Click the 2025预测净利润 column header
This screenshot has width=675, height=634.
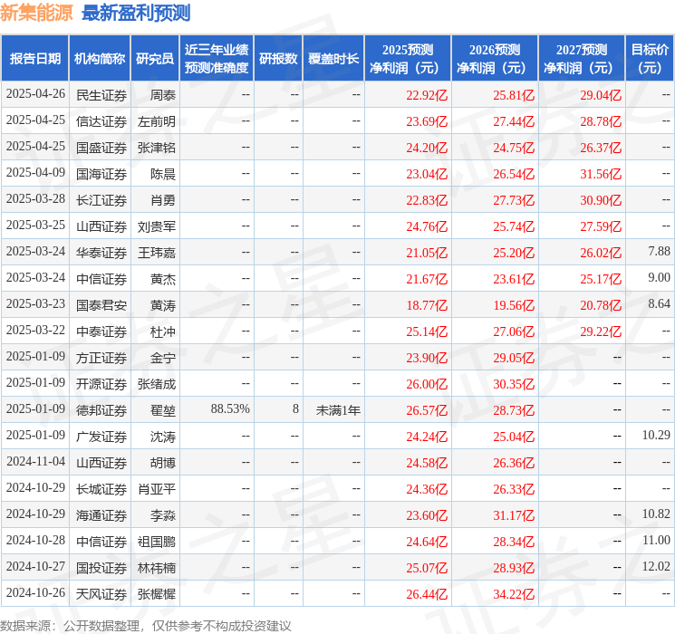[x=408, y=59]
